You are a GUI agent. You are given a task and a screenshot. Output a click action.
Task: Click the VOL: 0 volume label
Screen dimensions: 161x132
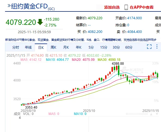click(28, 114)
